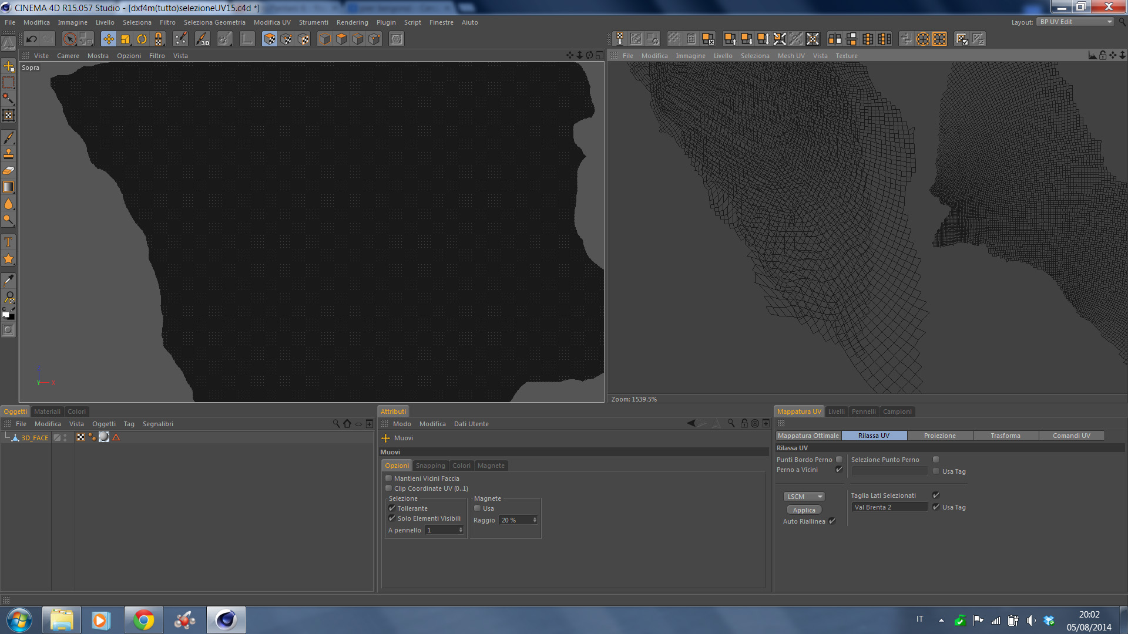Select the Rotate tool in the toolbar

click(x=142, y=39)
